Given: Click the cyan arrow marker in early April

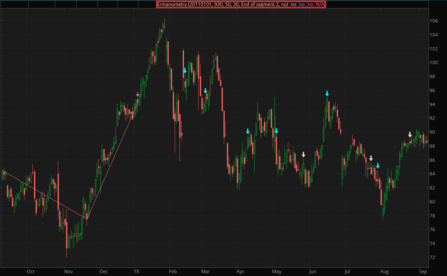Looking at the screenshot, I should coord(248,131).
